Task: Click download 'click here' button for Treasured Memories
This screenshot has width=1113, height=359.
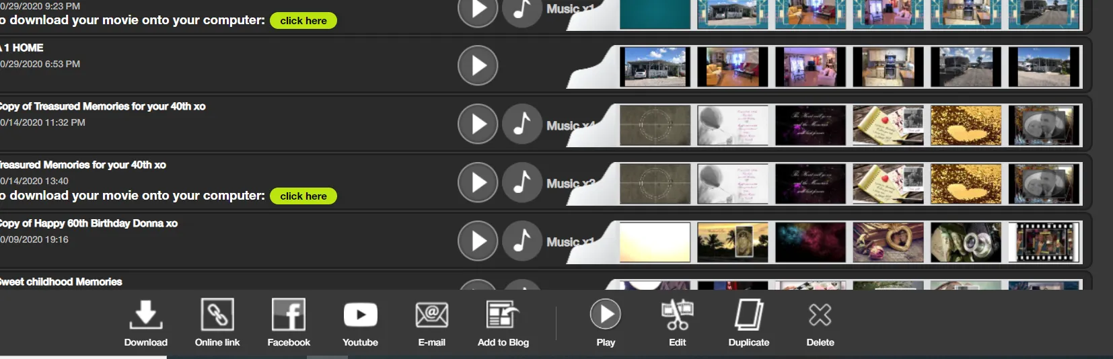Action: click(303, 196)
